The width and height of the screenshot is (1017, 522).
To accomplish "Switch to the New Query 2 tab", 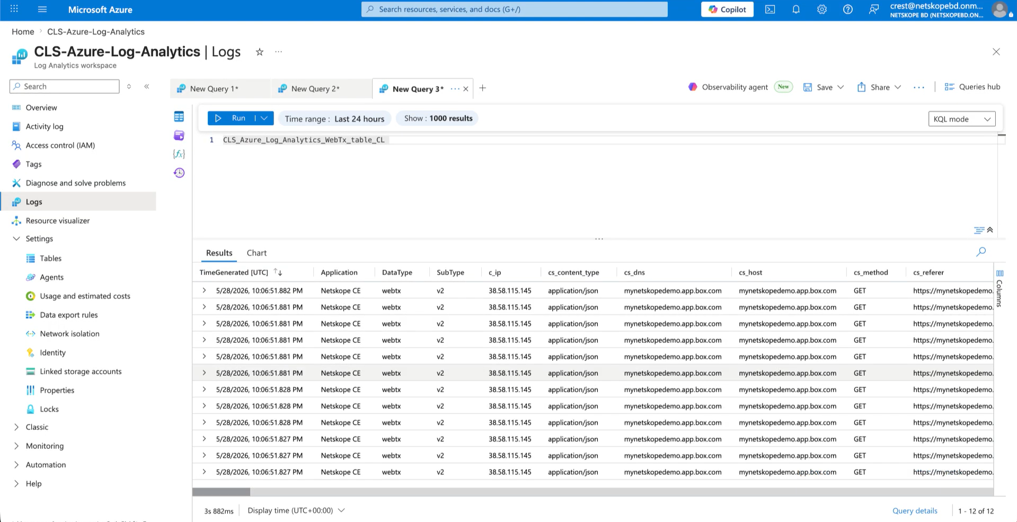I will [322, 89].
